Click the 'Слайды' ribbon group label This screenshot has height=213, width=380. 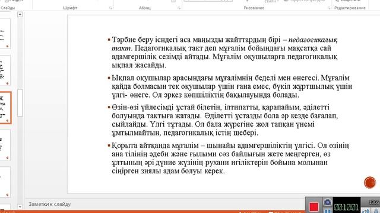click(x=8, y=8)
